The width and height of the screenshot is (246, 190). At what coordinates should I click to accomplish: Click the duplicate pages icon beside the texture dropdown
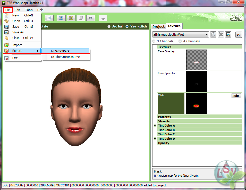coord(213,34)
